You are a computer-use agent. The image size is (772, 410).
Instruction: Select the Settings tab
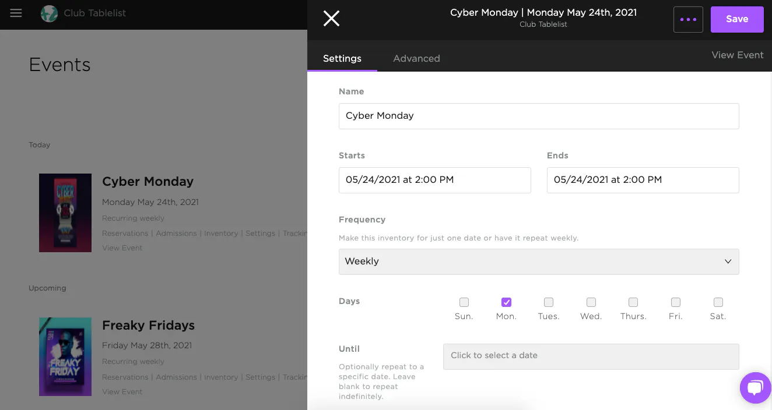point(342,58)
